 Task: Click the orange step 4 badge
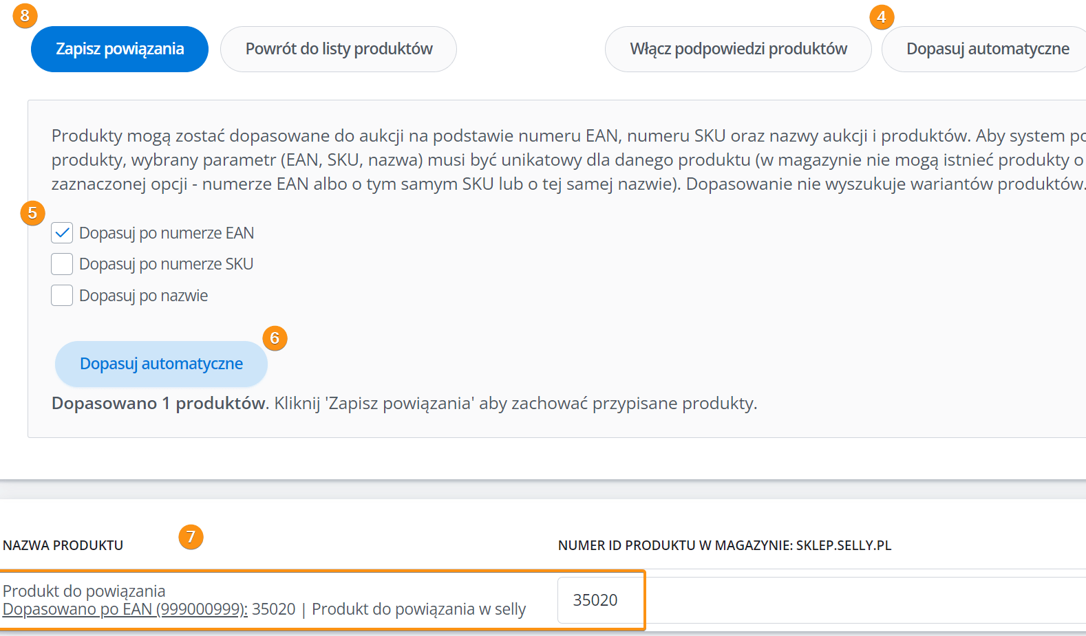882,17
